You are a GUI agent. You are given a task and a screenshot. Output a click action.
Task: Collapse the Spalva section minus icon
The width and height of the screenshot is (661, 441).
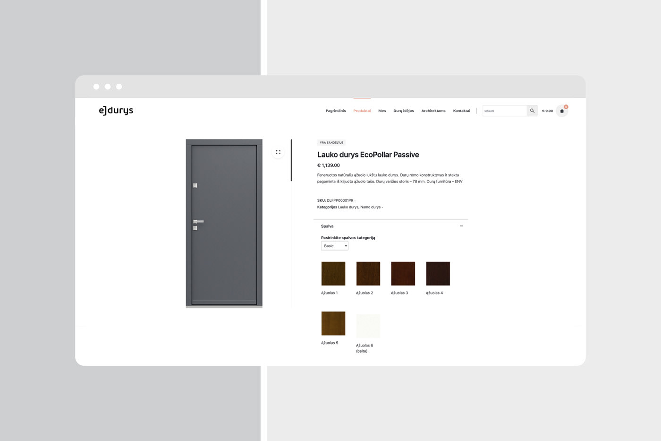pyautogui.click(x=461, y=226)
